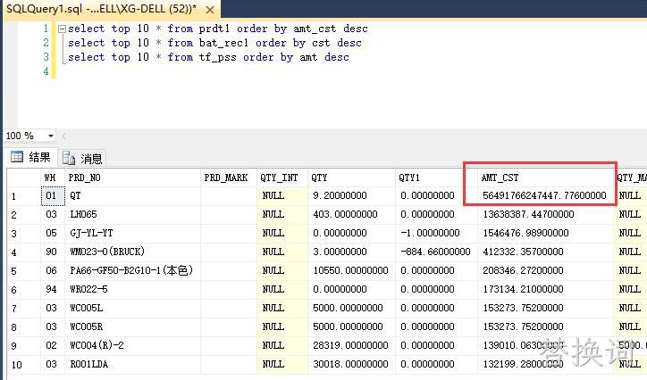Select the PRD_NO cell WC005L
The image size is (647, 380).
[x=133, y=308]
